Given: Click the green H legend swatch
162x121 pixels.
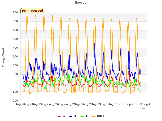Looking at the screenshot, I should 83,116.
